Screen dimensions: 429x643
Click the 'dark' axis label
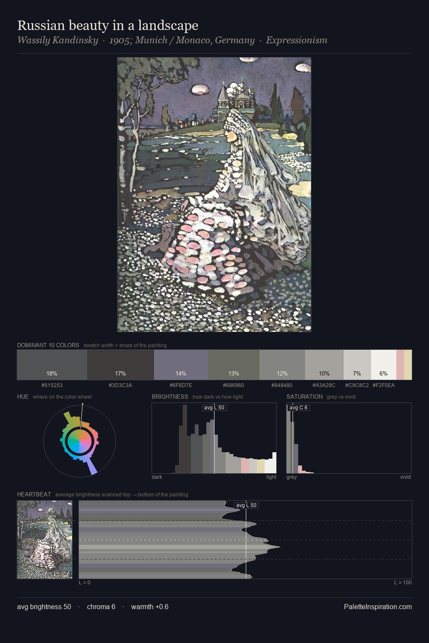(x=157, y=477)
